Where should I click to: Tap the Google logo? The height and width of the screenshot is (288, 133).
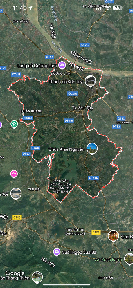tap(15, 273)
